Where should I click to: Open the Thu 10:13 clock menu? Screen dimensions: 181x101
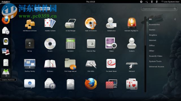[90, 2]
